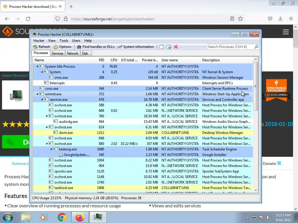Click the GoogleUpdate process icon
Viewport: 298px width, 223px height.
point(61,155)
